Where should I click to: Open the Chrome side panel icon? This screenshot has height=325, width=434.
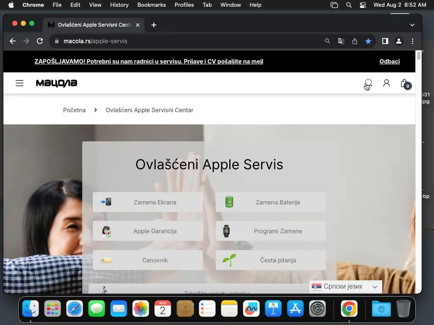pyautogui.click(x=385, y=41)
